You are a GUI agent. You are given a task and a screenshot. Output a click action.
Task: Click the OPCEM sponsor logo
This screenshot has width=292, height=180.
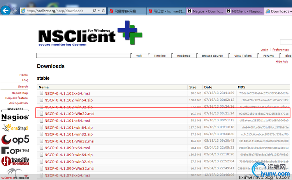15,150
